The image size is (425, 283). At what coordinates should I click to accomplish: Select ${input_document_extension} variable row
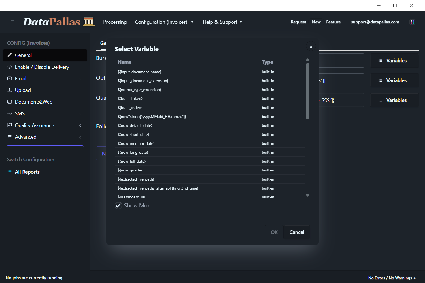pyautogui.click(x=210, y=81)
